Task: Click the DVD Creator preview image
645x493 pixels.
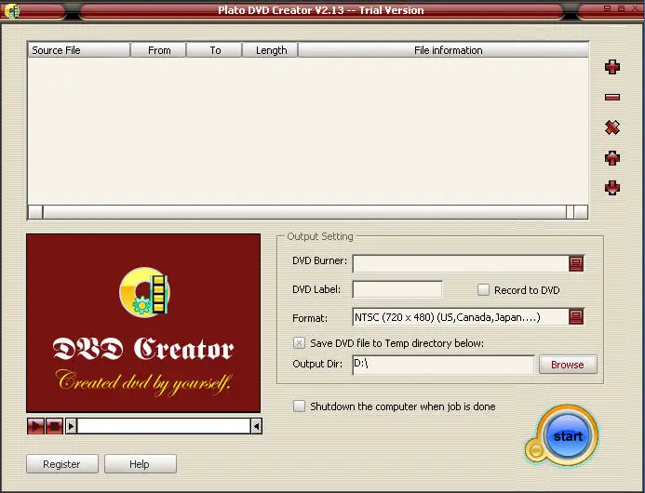Action: (143, 323)
